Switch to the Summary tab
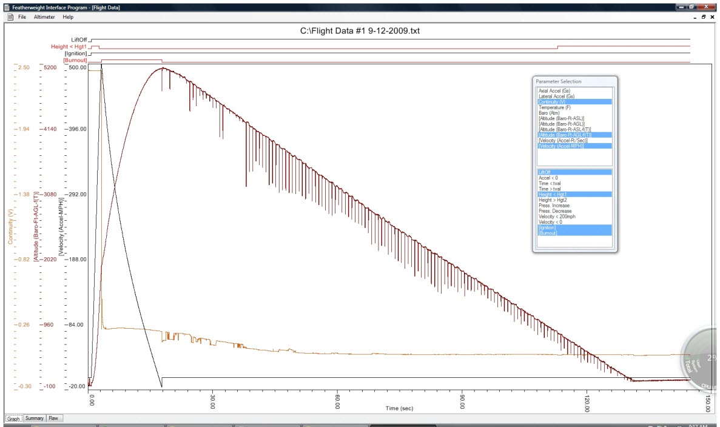The height and width of the screenshot is (427, 720). point(34,419)
